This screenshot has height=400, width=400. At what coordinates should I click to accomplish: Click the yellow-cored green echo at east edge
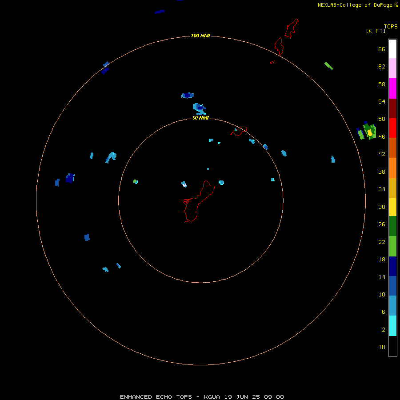pyautogui.click(x=369, y=131)
